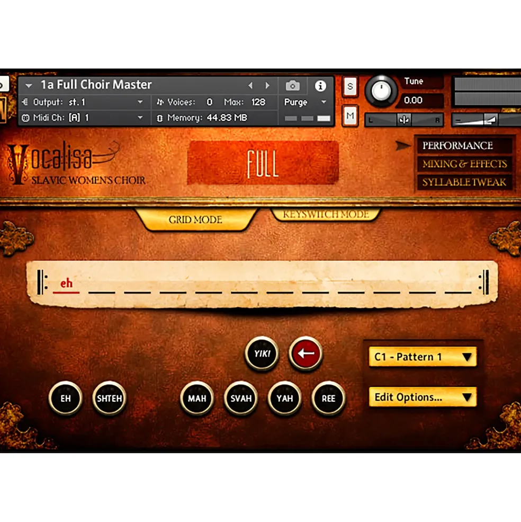Open the snapshot camera icon

[x=292, y=86]
